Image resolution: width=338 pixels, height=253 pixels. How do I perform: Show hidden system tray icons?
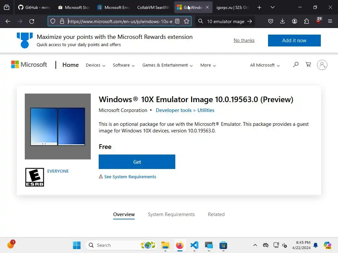[255, 245]
